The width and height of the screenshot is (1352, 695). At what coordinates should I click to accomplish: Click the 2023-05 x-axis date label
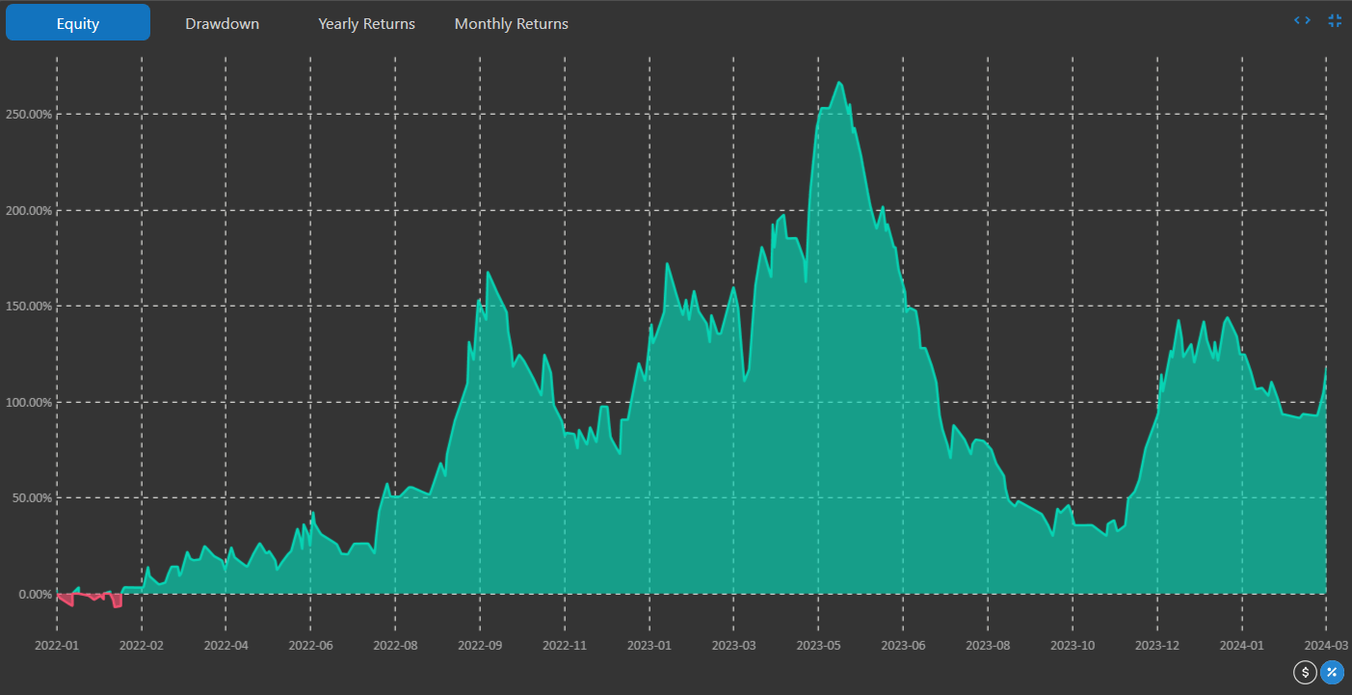(x=818, y=645)
